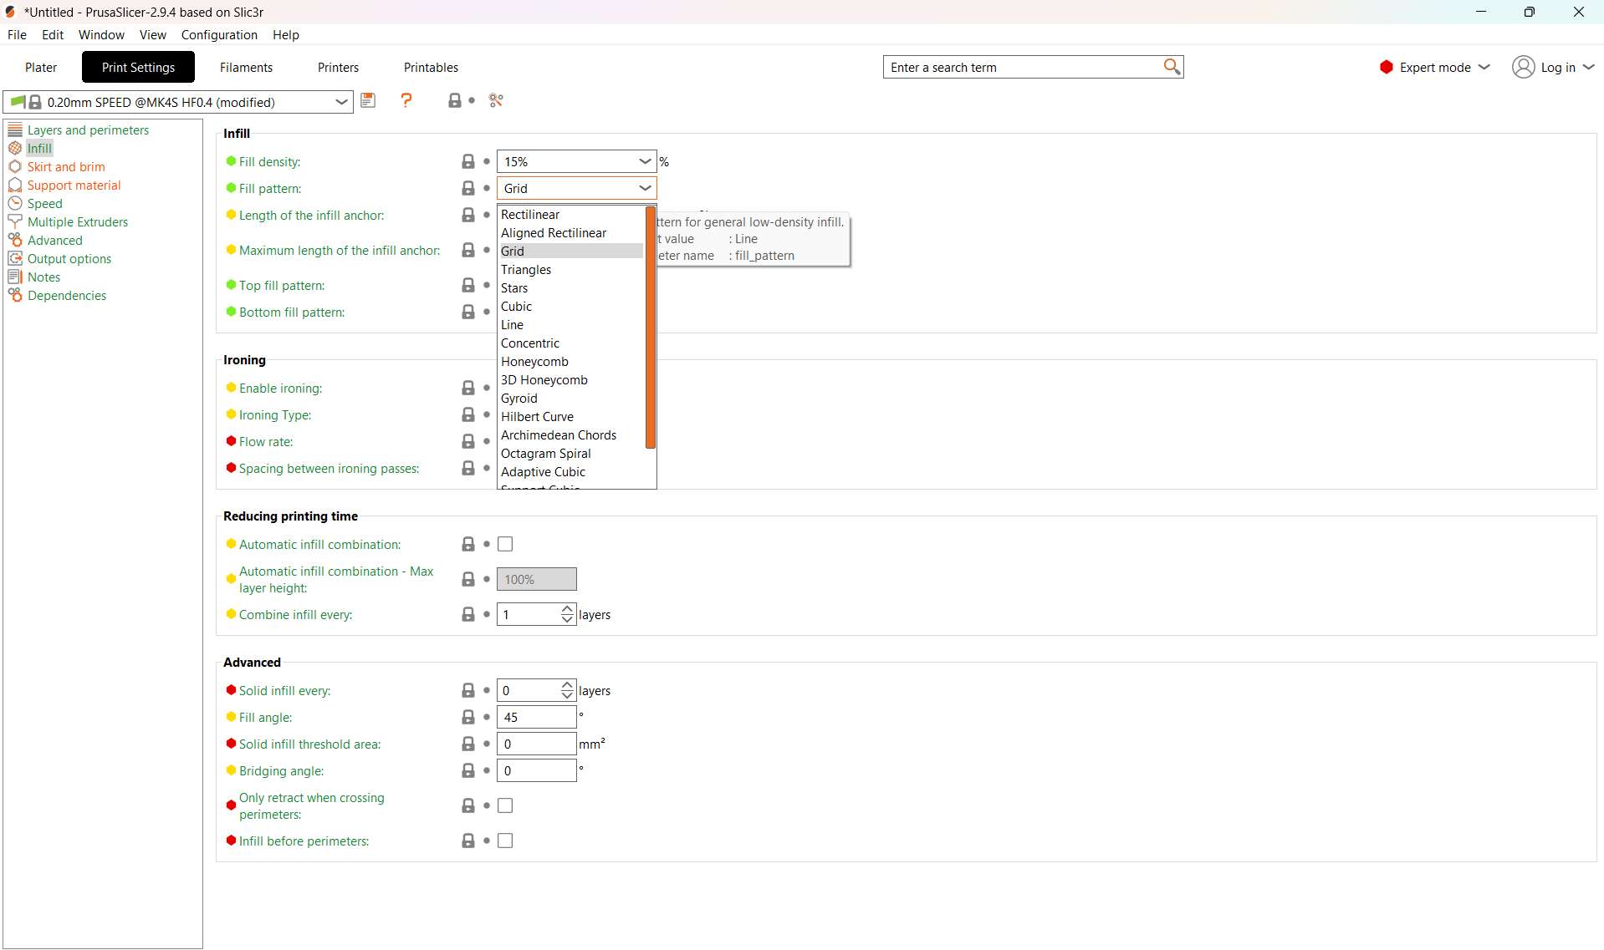Increase the Combine infill every spinner
This screenshot has height=950, width=1604.
568,609
